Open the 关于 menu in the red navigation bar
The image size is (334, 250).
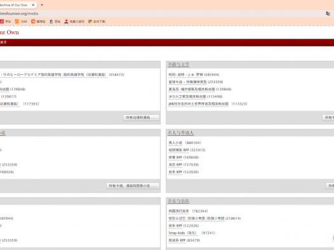tap(3, 43)
